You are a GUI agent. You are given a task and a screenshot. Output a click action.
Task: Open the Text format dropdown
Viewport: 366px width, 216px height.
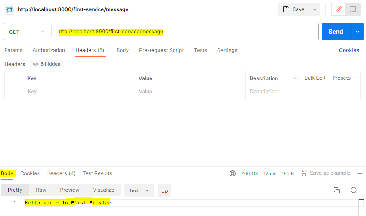tap(139, 190)
